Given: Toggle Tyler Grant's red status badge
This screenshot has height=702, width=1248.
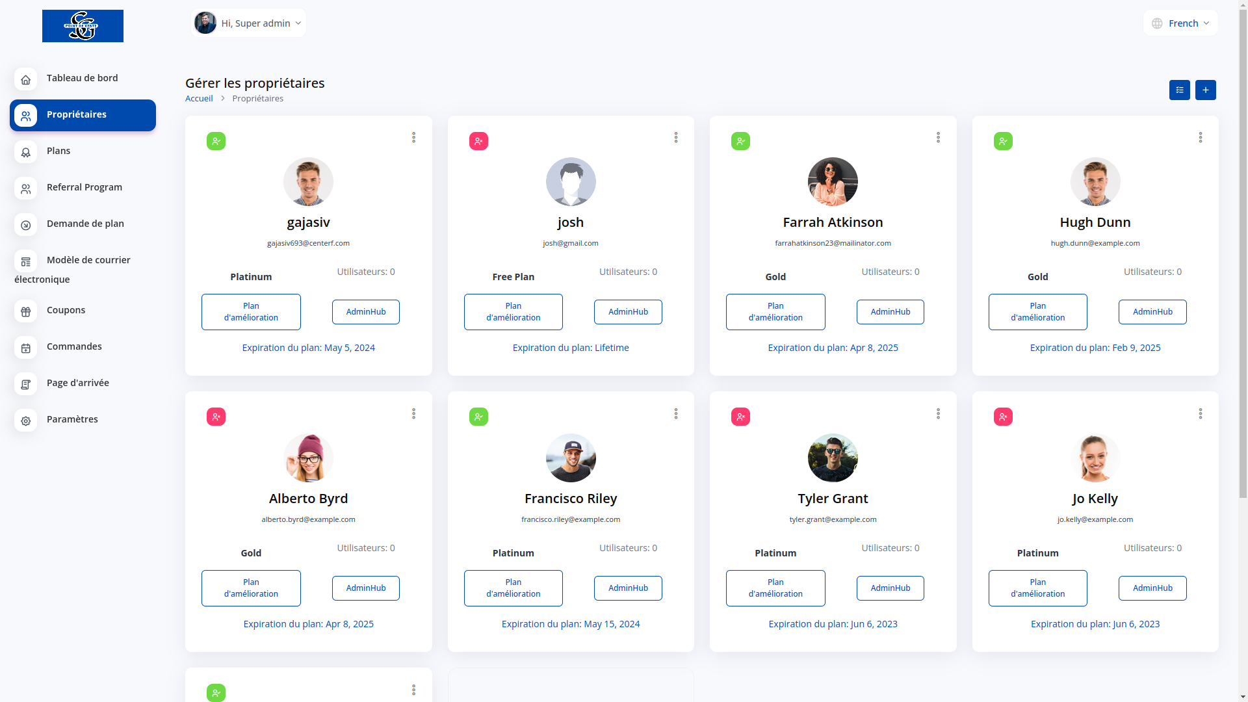Looking at the screenshot, I should click(740, 417).
